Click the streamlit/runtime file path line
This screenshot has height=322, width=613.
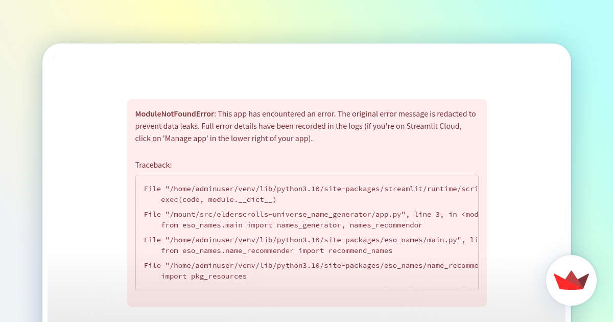click(x=311, y=189)
